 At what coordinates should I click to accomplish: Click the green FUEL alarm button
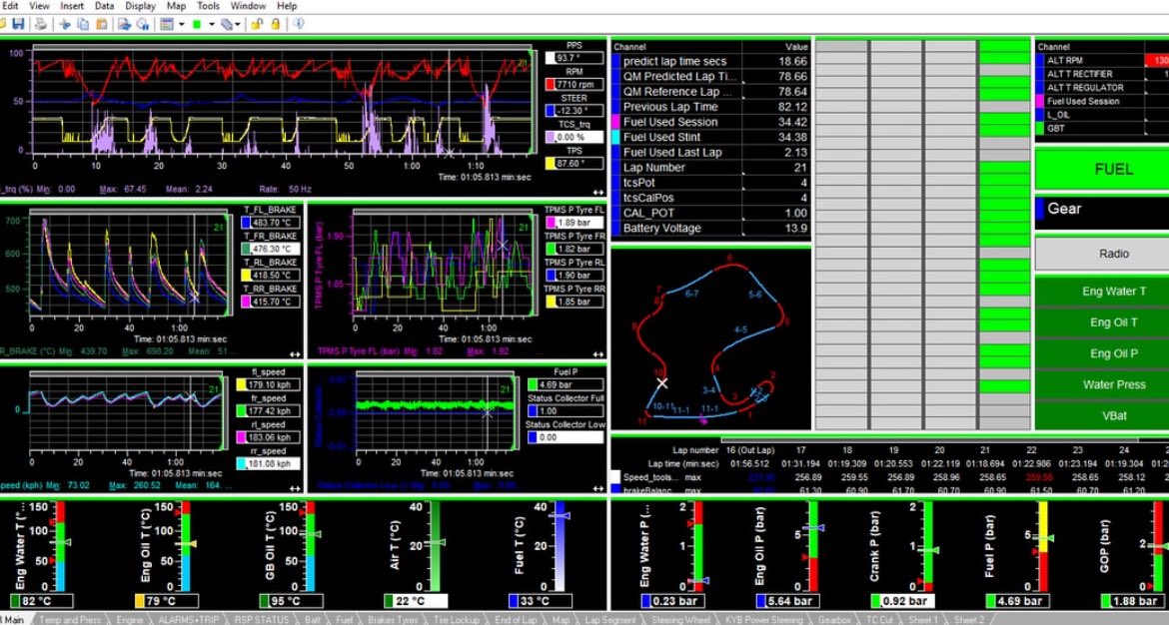pos(1103,169)
